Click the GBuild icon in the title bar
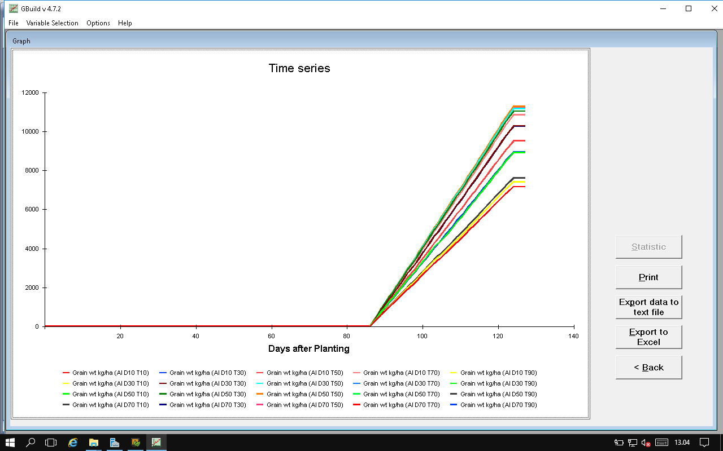Screen dimensions: 723x451 [x=14, y=8]
